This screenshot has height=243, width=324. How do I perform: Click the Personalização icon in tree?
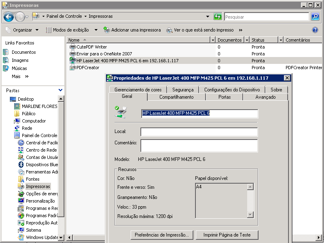pyautogui.click(x=21, y=201)
